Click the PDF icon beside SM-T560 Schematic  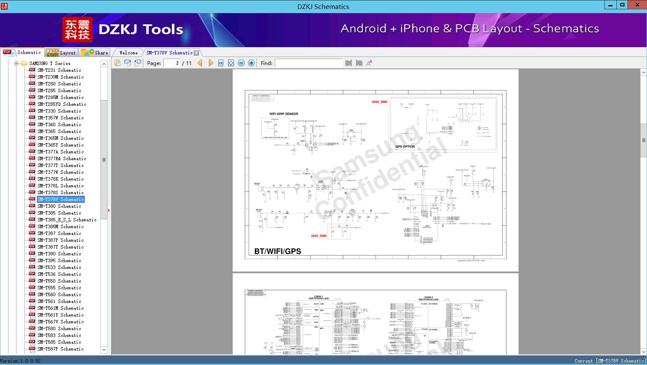[32, 294]
